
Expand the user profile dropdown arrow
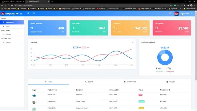point(191,14)
